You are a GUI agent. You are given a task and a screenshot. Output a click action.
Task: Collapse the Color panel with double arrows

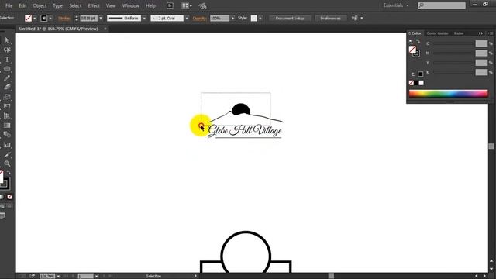coord(480,33)
